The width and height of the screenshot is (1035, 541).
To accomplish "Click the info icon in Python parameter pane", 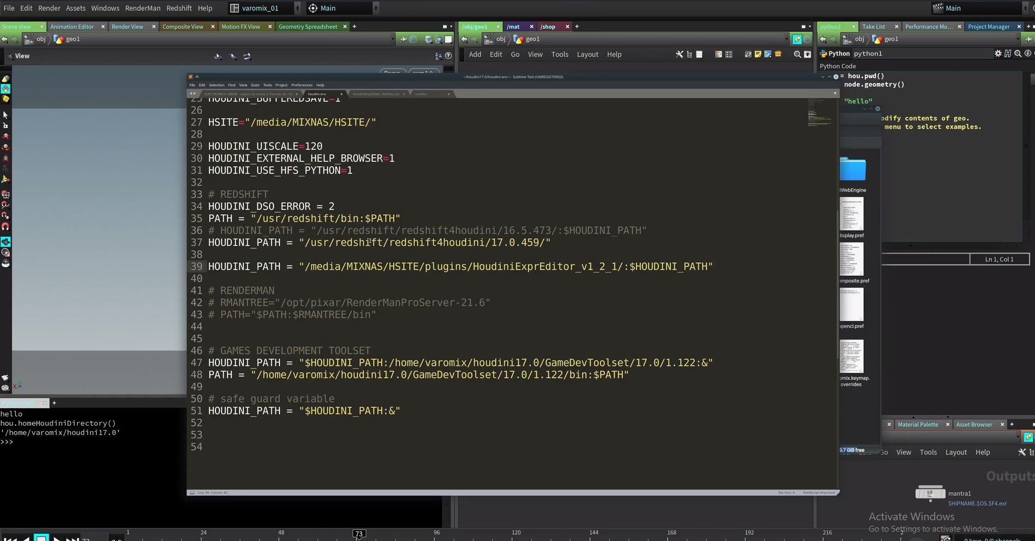I will 1027,54.
